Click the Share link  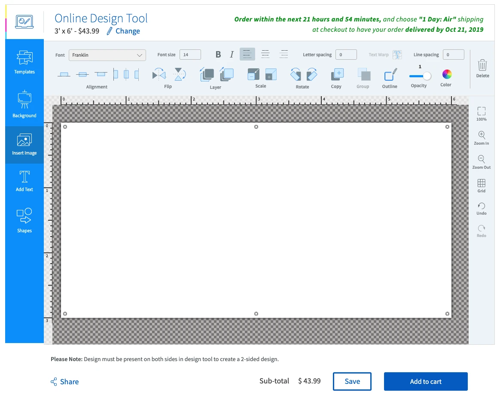click(x=65, y=382)
